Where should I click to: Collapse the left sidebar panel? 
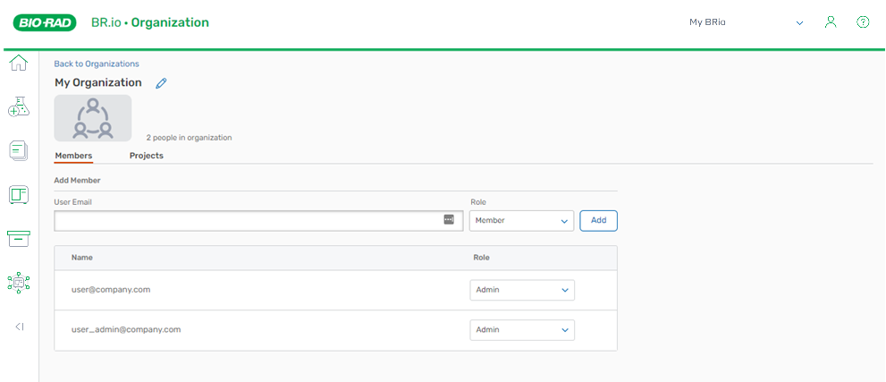coord(19,327)
